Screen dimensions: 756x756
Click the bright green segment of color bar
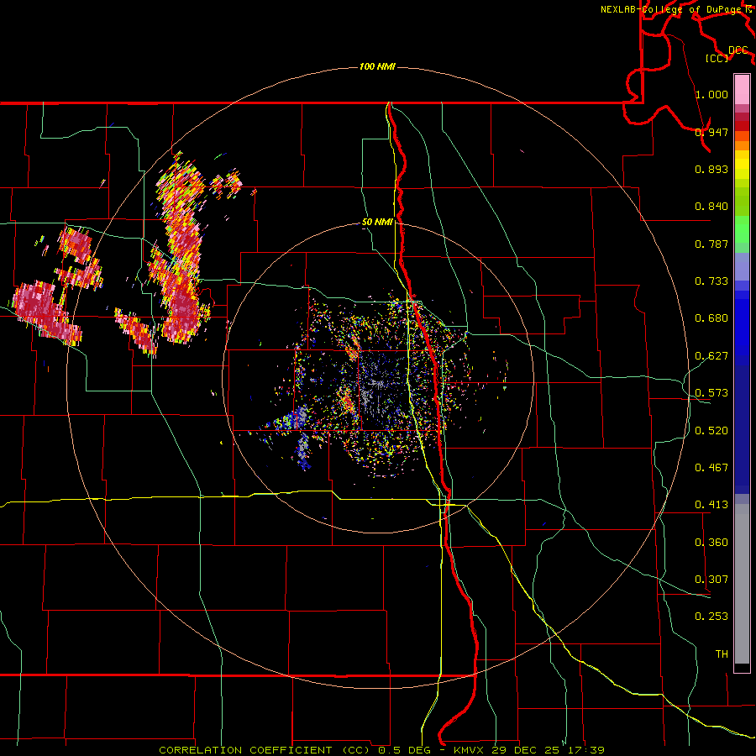[742, 228]
